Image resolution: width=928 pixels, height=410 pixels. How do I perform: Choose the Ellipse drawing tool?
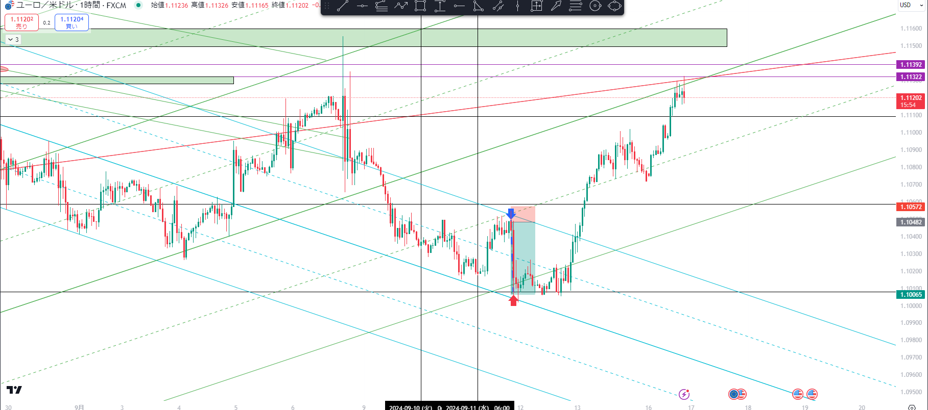click(615, 6)
